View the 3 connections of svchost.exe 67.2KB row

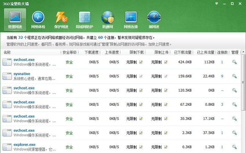[x=222, y=104]
